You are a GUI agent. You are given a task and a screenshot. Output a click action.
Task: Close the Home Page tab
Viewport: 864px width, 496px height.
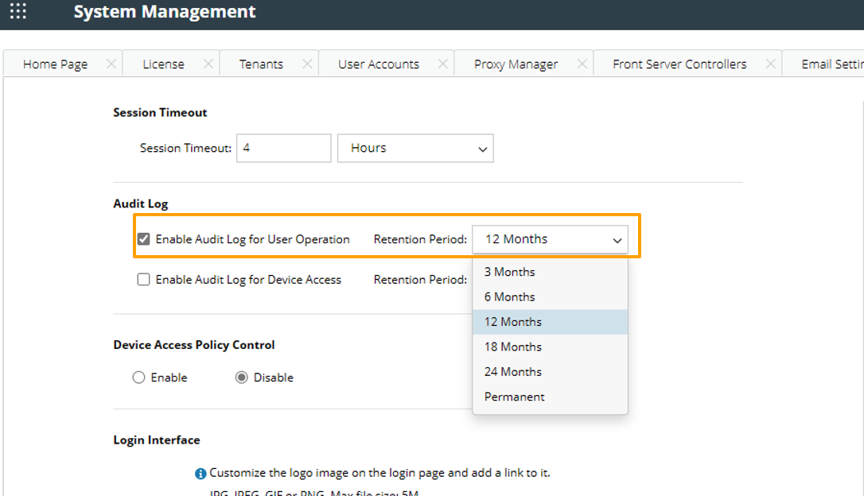(111, 64)
